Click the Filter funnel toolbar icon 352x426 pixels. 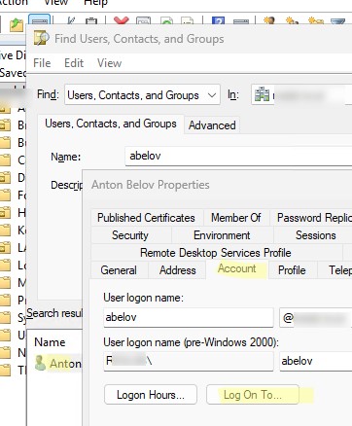coord(337,21)
